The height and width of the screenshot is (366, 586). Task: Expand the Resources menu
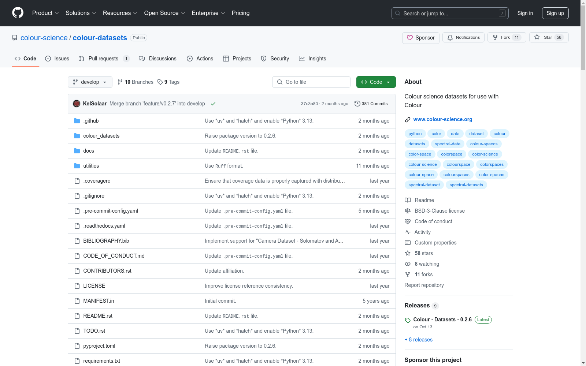tap(120, 13)
